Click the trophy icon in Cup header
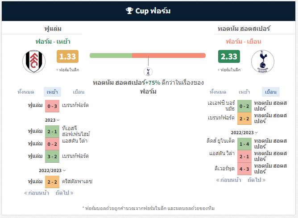Viewport: 298px width, 218px height. (x=129, y=11)
